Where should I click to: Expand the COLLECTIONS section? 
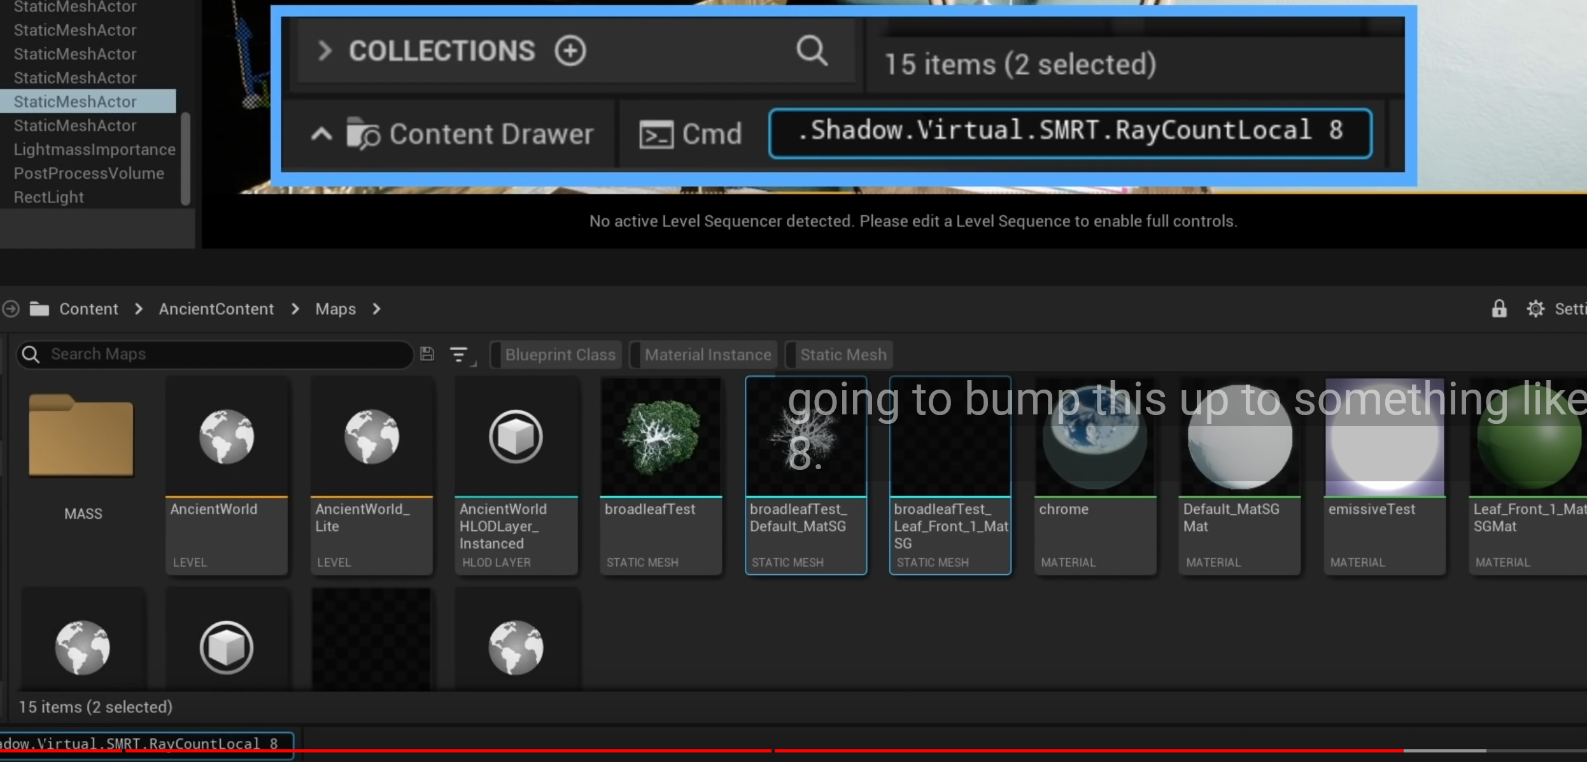(x=324, y=51)
